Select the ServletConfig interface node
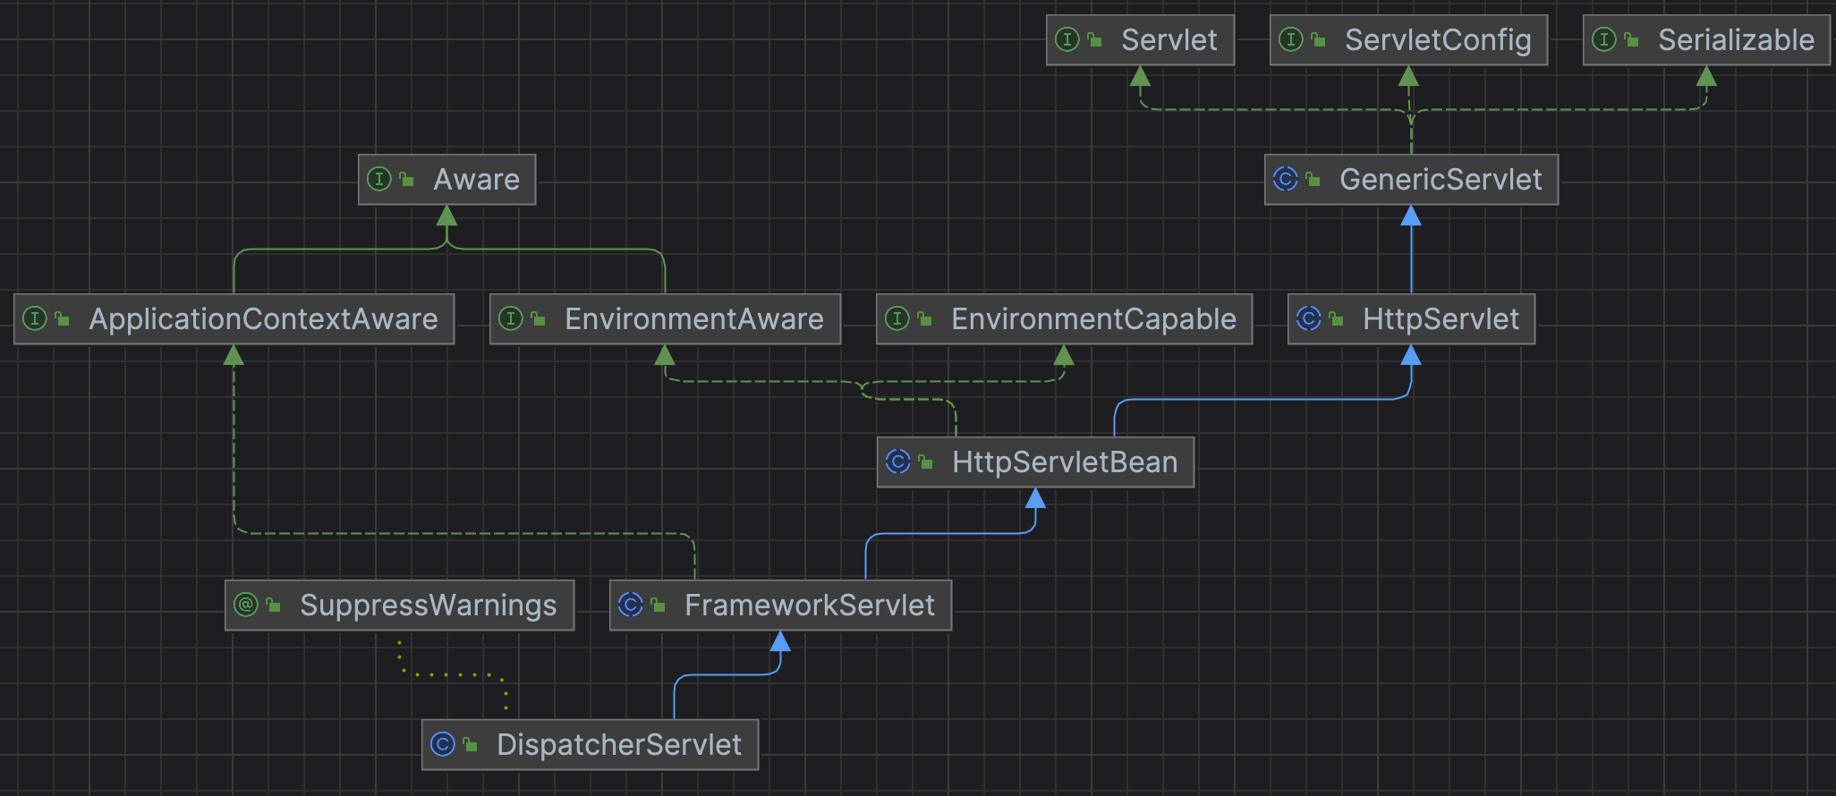 pyautogui.click(x=1408, y=39)
